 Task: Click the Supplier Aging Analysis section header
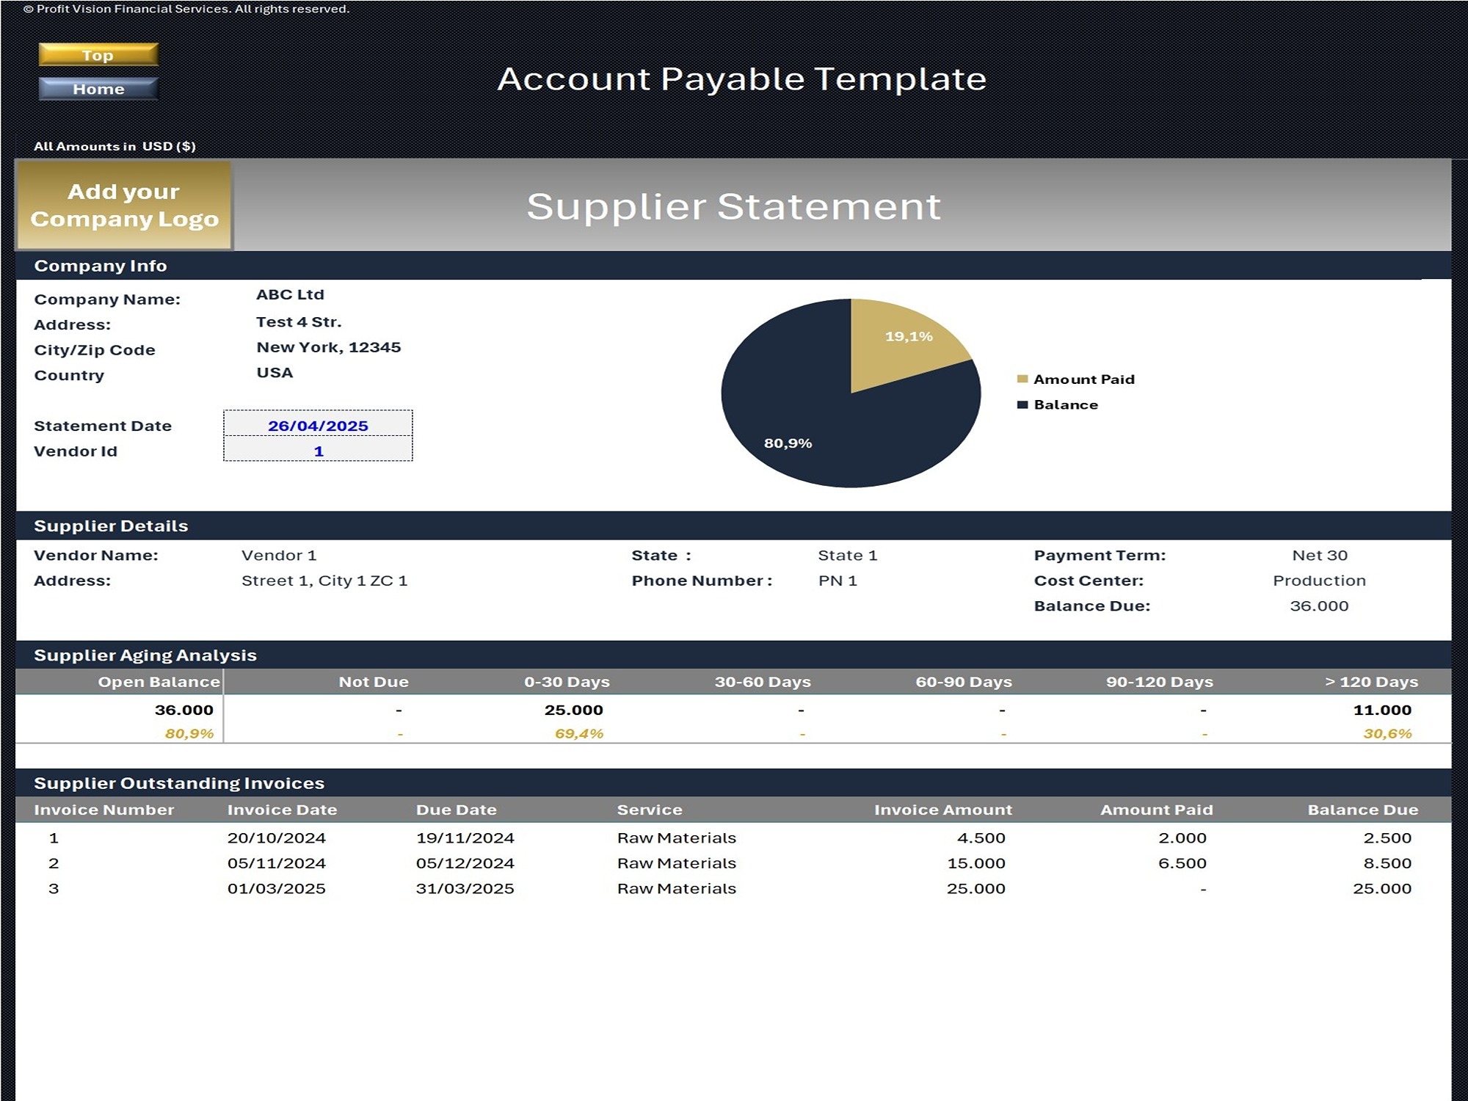[147, 654]
